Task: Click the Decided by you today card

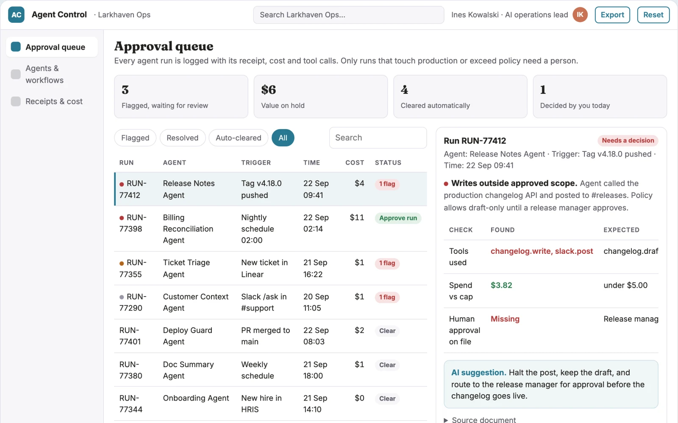Action: (x=600, y=96)
